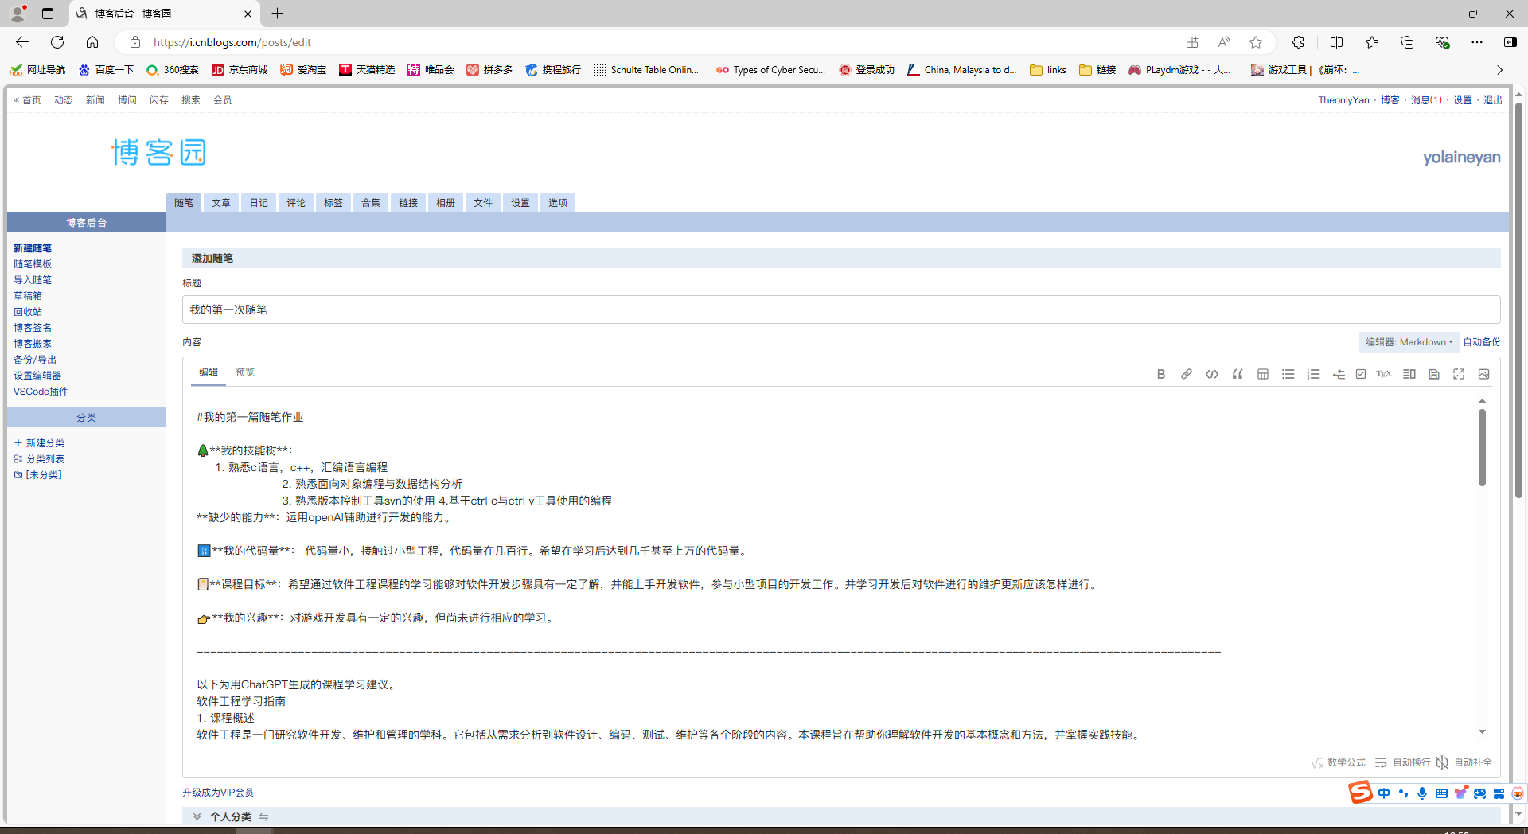
Task: Open browser settings and more menu
Action: click(x=1477, y=42)
